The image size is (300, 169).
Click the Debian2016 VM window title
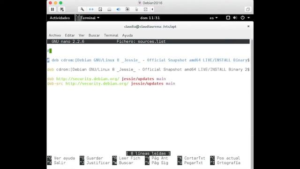click(150, 3)
